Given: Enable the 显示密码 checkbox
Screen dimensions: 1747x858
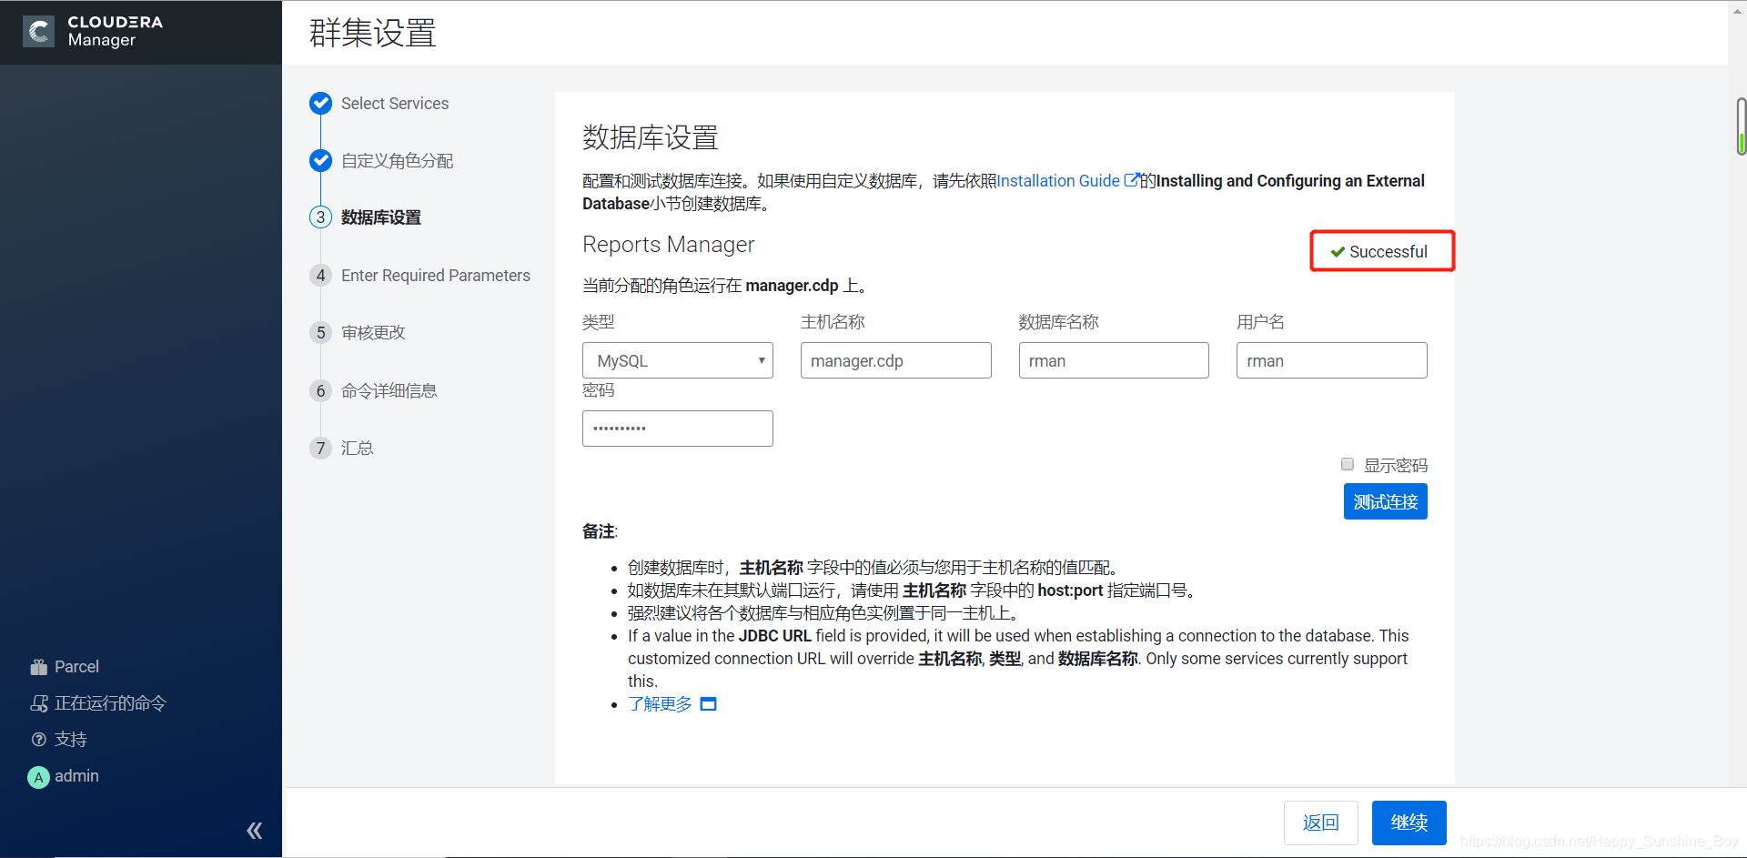Looking at the screenshot, I should click(x=1348, y=464).
